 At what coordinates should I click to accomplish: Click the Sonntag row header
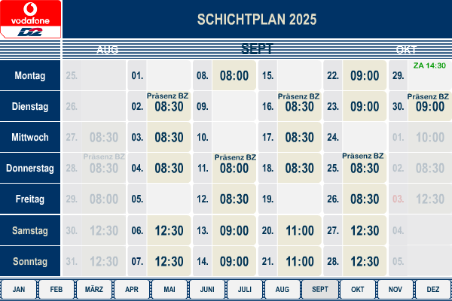[x=30, y=261]
